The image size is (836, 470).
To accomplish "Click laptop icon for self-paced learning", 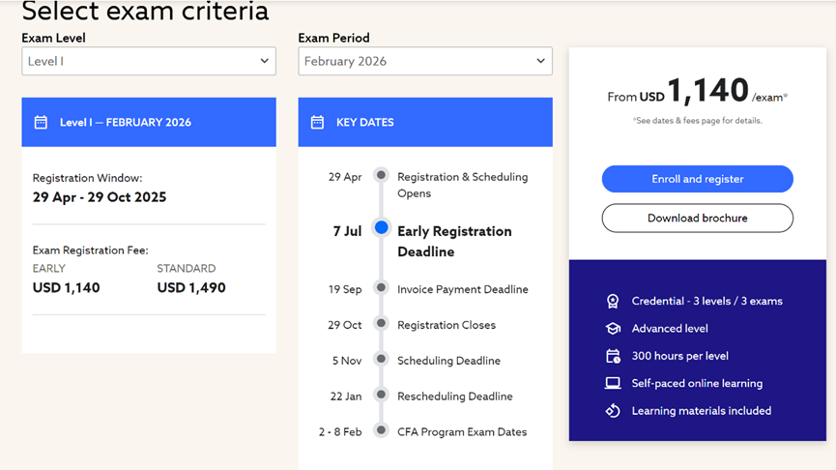I will pyautogui.click(x=613, y=384).
